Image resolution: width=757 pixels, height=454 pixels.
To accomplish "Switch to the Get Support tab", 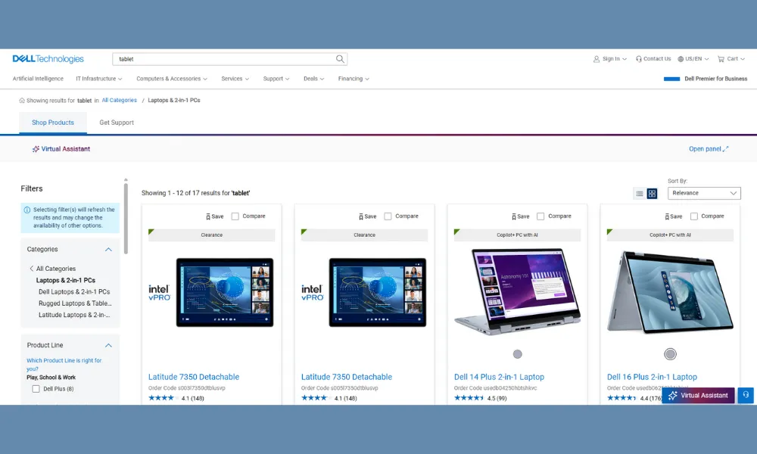I will [117, 123].
